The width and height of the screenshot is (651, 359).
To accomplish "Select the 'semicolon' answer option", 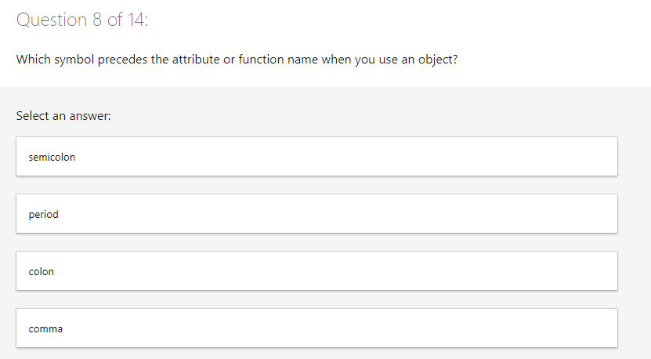I will point(316,157).
